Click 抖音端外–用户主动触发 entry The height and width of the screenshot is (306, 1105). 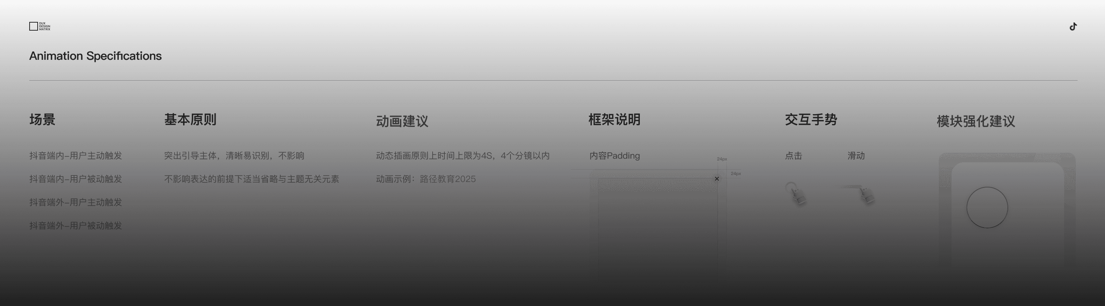[76, 202]
